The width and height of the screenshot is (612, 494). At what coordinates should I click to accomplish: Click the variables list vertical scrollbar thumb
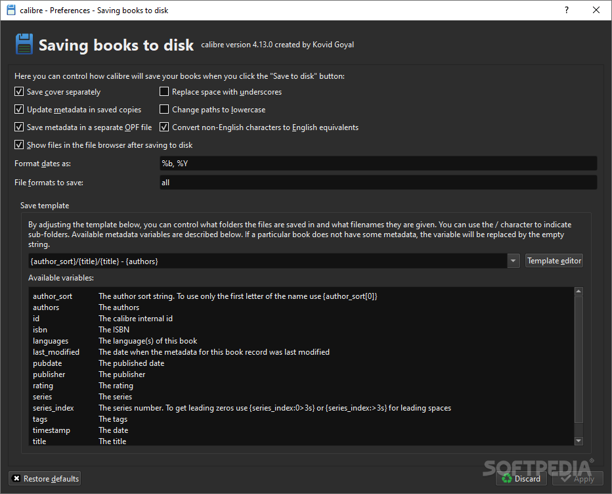coord(579,360)
